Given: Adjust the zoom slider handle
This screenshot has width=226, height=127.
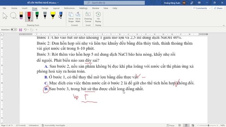Looking at the screenshot, I should (x=208, y=125).
